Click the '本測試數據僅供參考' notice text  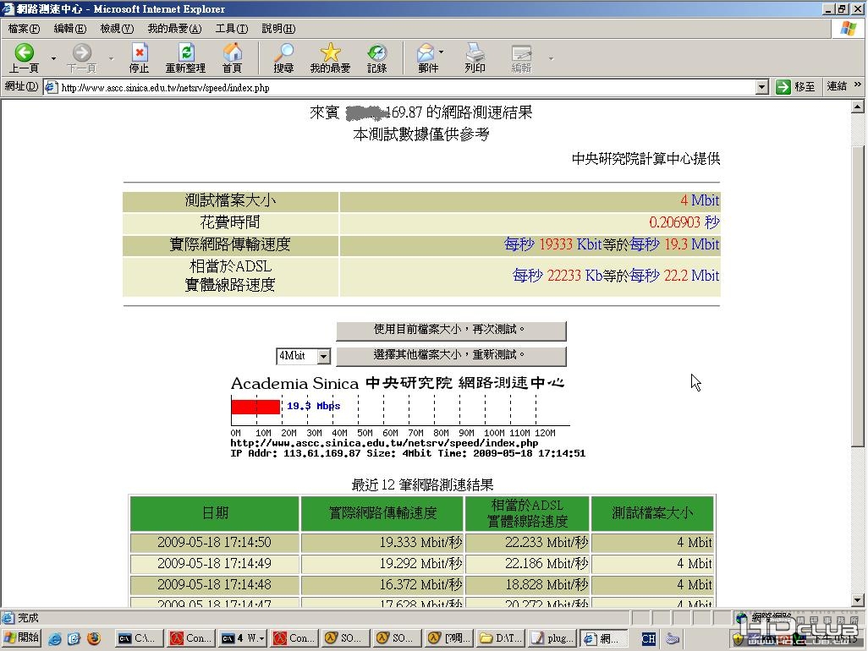click(421, 134)
